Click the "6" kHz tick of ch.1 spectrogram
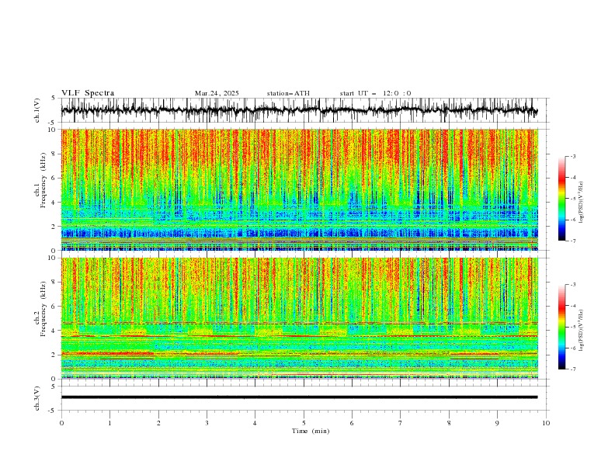The height and width of the screenshot is (475, 615). (54, 178)
